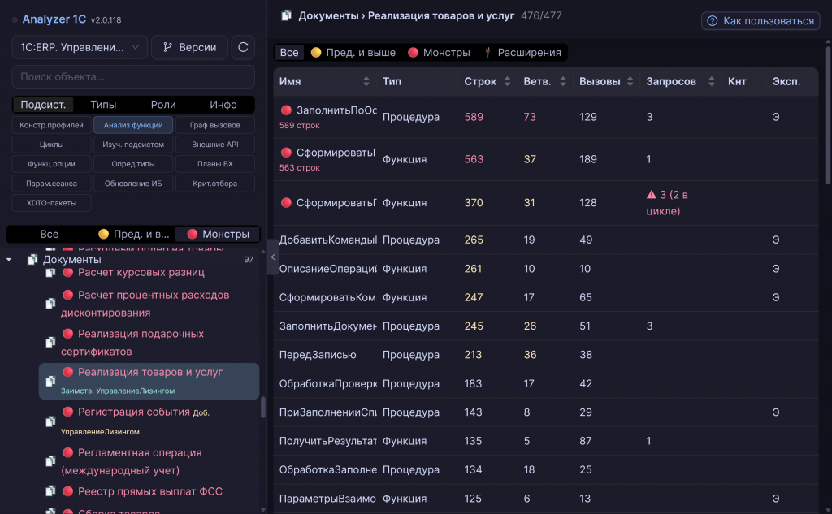Open the 1C:ERP configuration dropdown
Screen dimensions: 832x514
80,47
